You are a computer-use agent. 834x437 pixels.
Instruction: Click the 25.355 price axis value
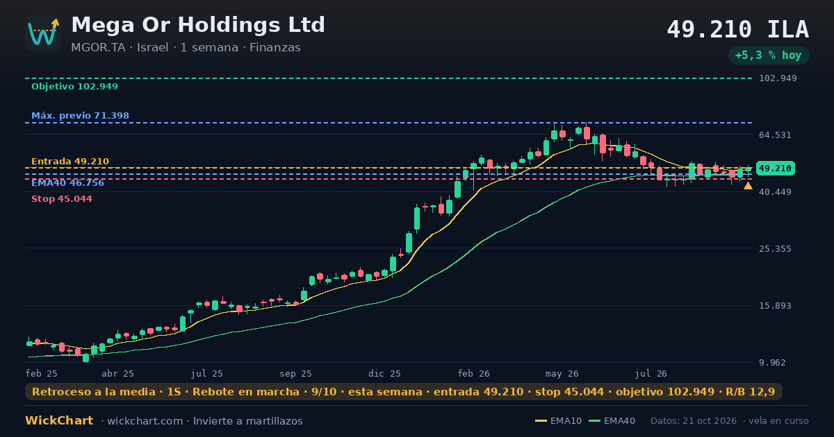click(x=775, y=249)
